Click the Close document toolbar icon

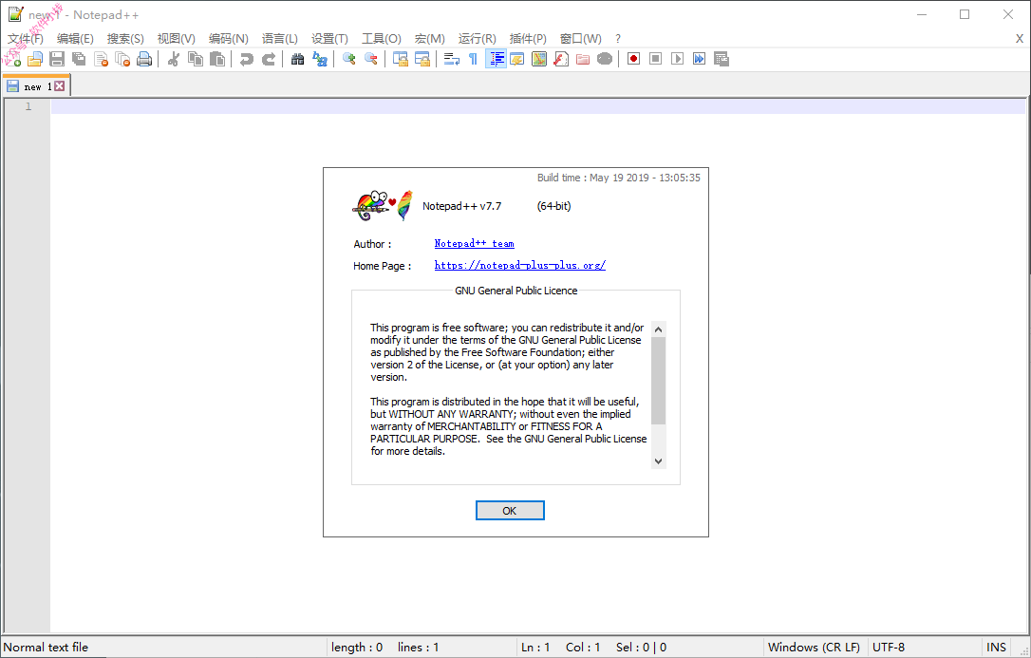point(102,59)
